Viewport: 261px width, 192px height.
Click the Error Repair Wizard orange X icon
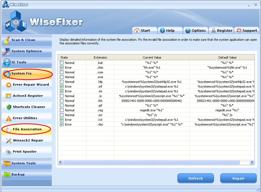(9, 85)
